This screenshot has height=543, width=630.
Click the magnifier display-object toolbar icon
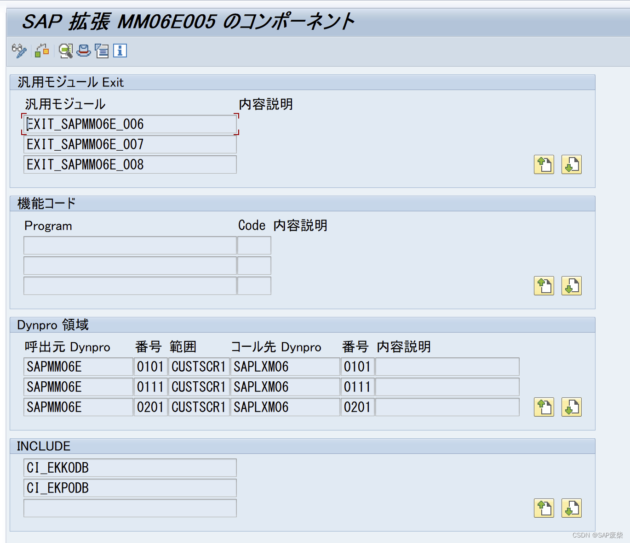tap(66, 51)
